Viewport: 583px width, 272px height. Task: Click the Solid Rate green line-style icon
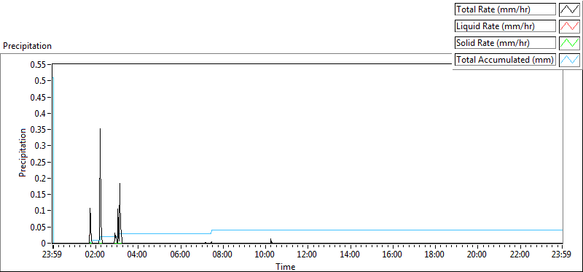coord(569,42)
